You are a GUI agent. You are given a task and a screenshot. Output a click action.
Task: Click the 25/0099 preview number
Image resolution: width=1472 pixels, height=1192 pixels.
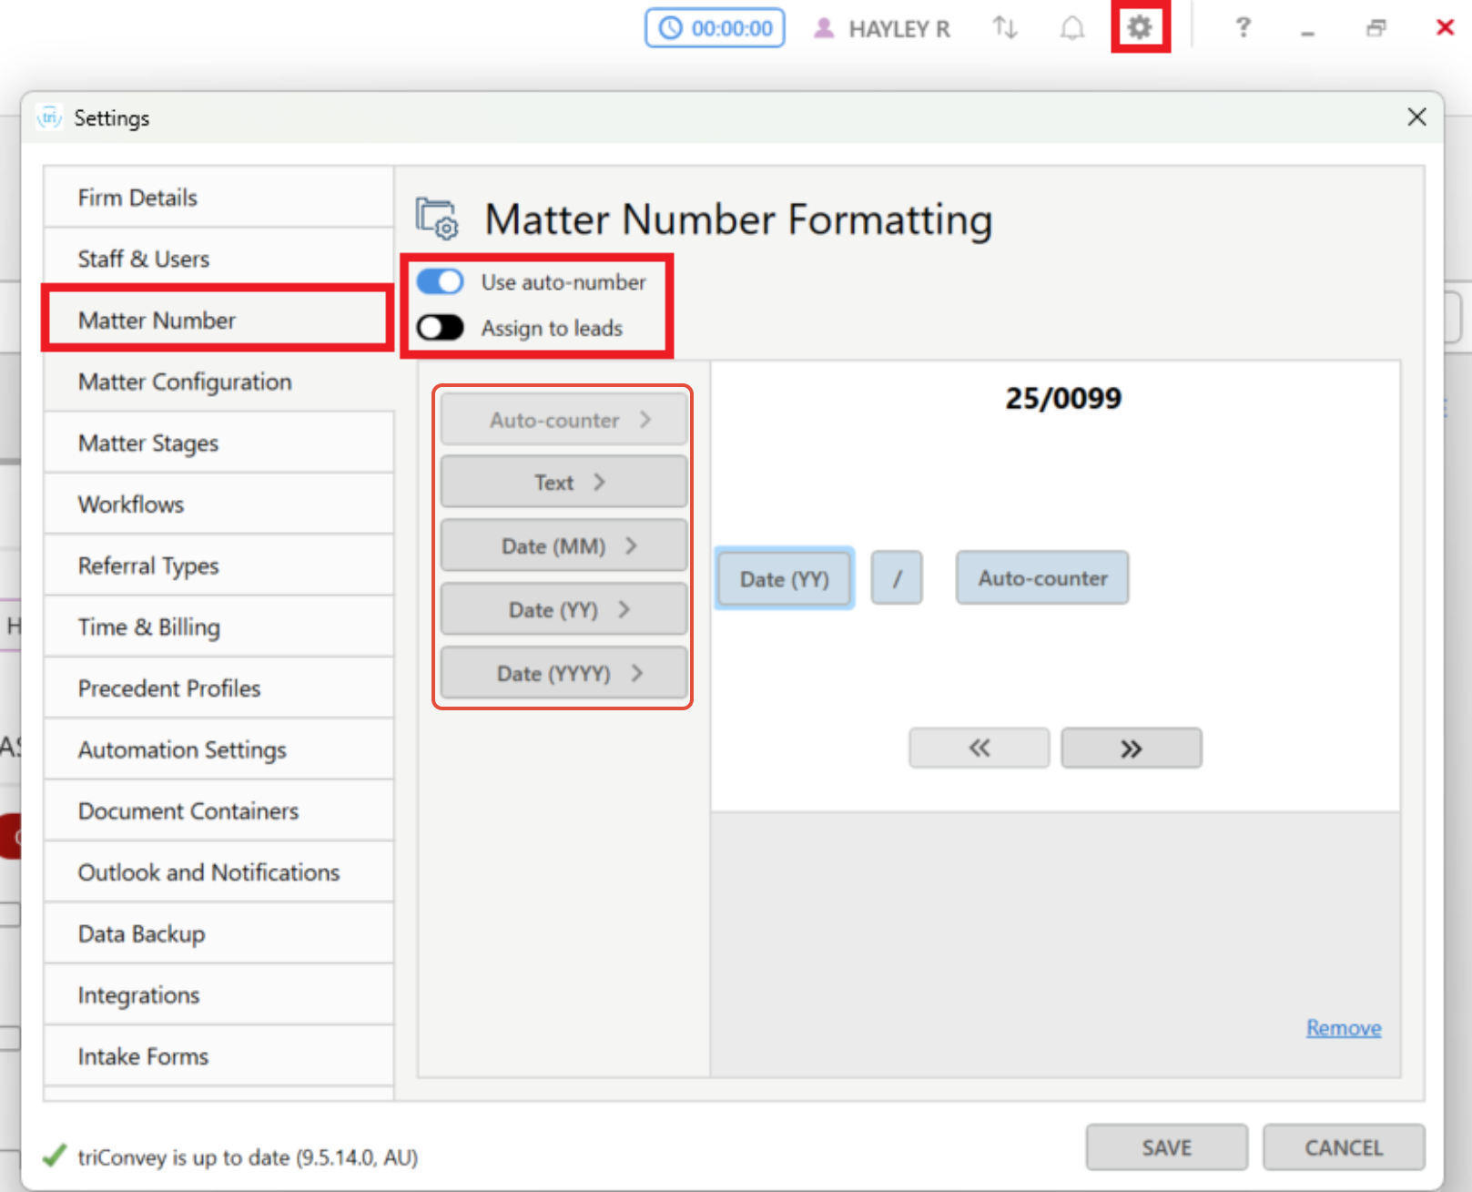pyautogui.click(x=1063, y=398)
